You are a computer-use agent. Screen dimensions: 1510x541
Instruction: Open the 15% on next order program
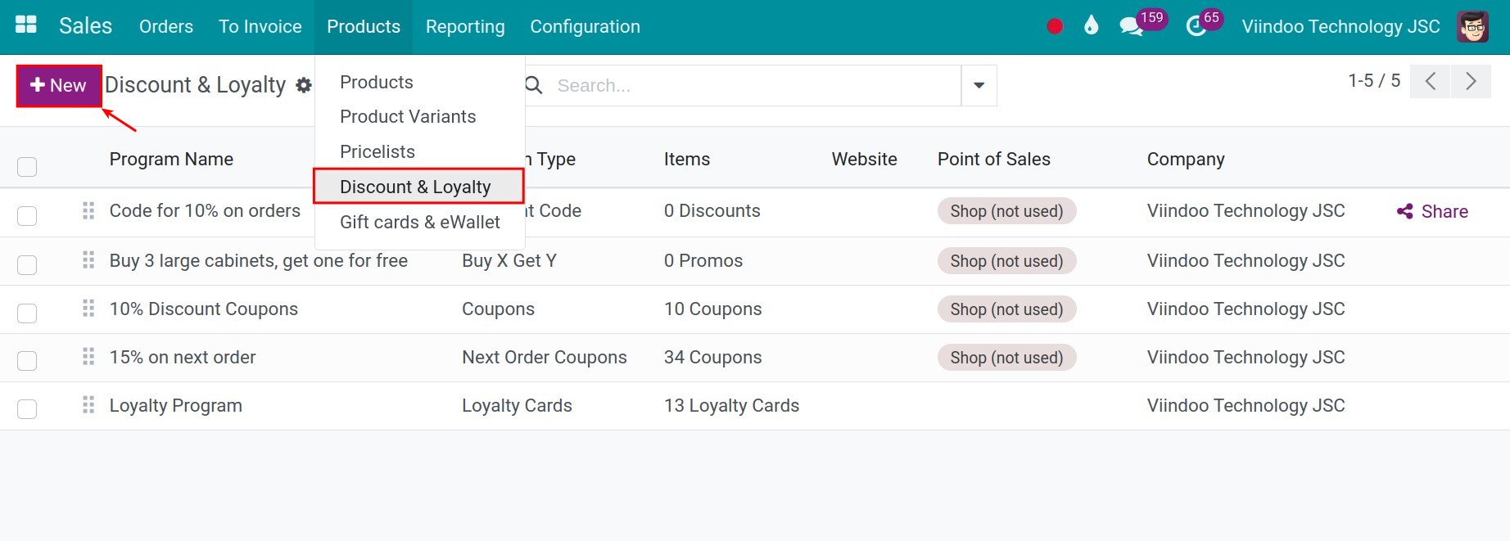[182, 357]
